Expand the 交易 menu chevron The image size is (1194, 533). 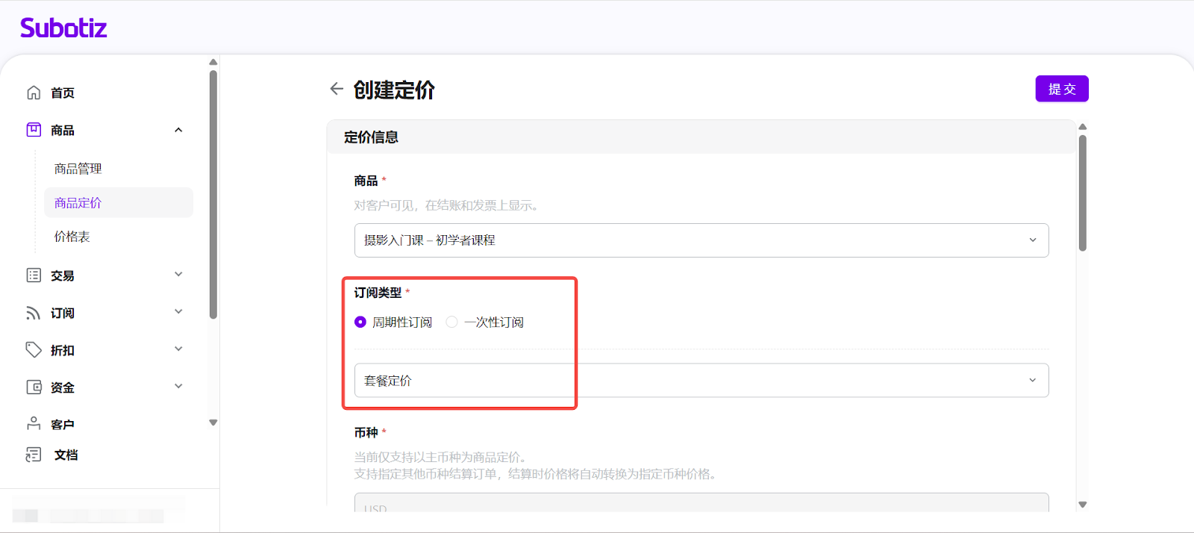click(x=178, y=275)
